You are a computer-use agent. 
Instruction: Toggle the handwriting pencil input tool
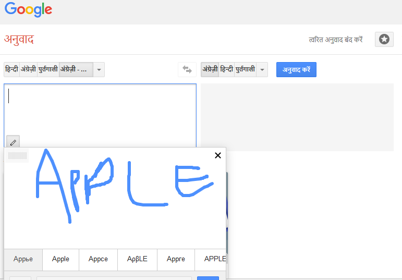coord(13,142)
